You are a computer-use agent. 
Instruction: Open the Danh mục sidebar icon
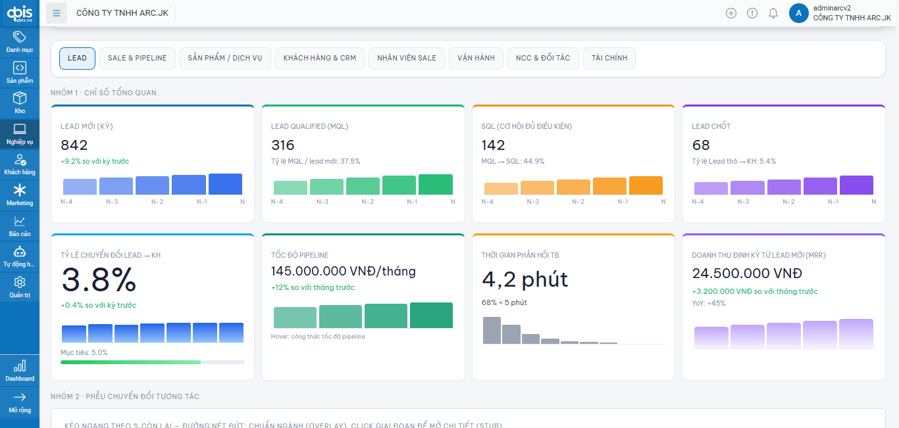(20, 37)
